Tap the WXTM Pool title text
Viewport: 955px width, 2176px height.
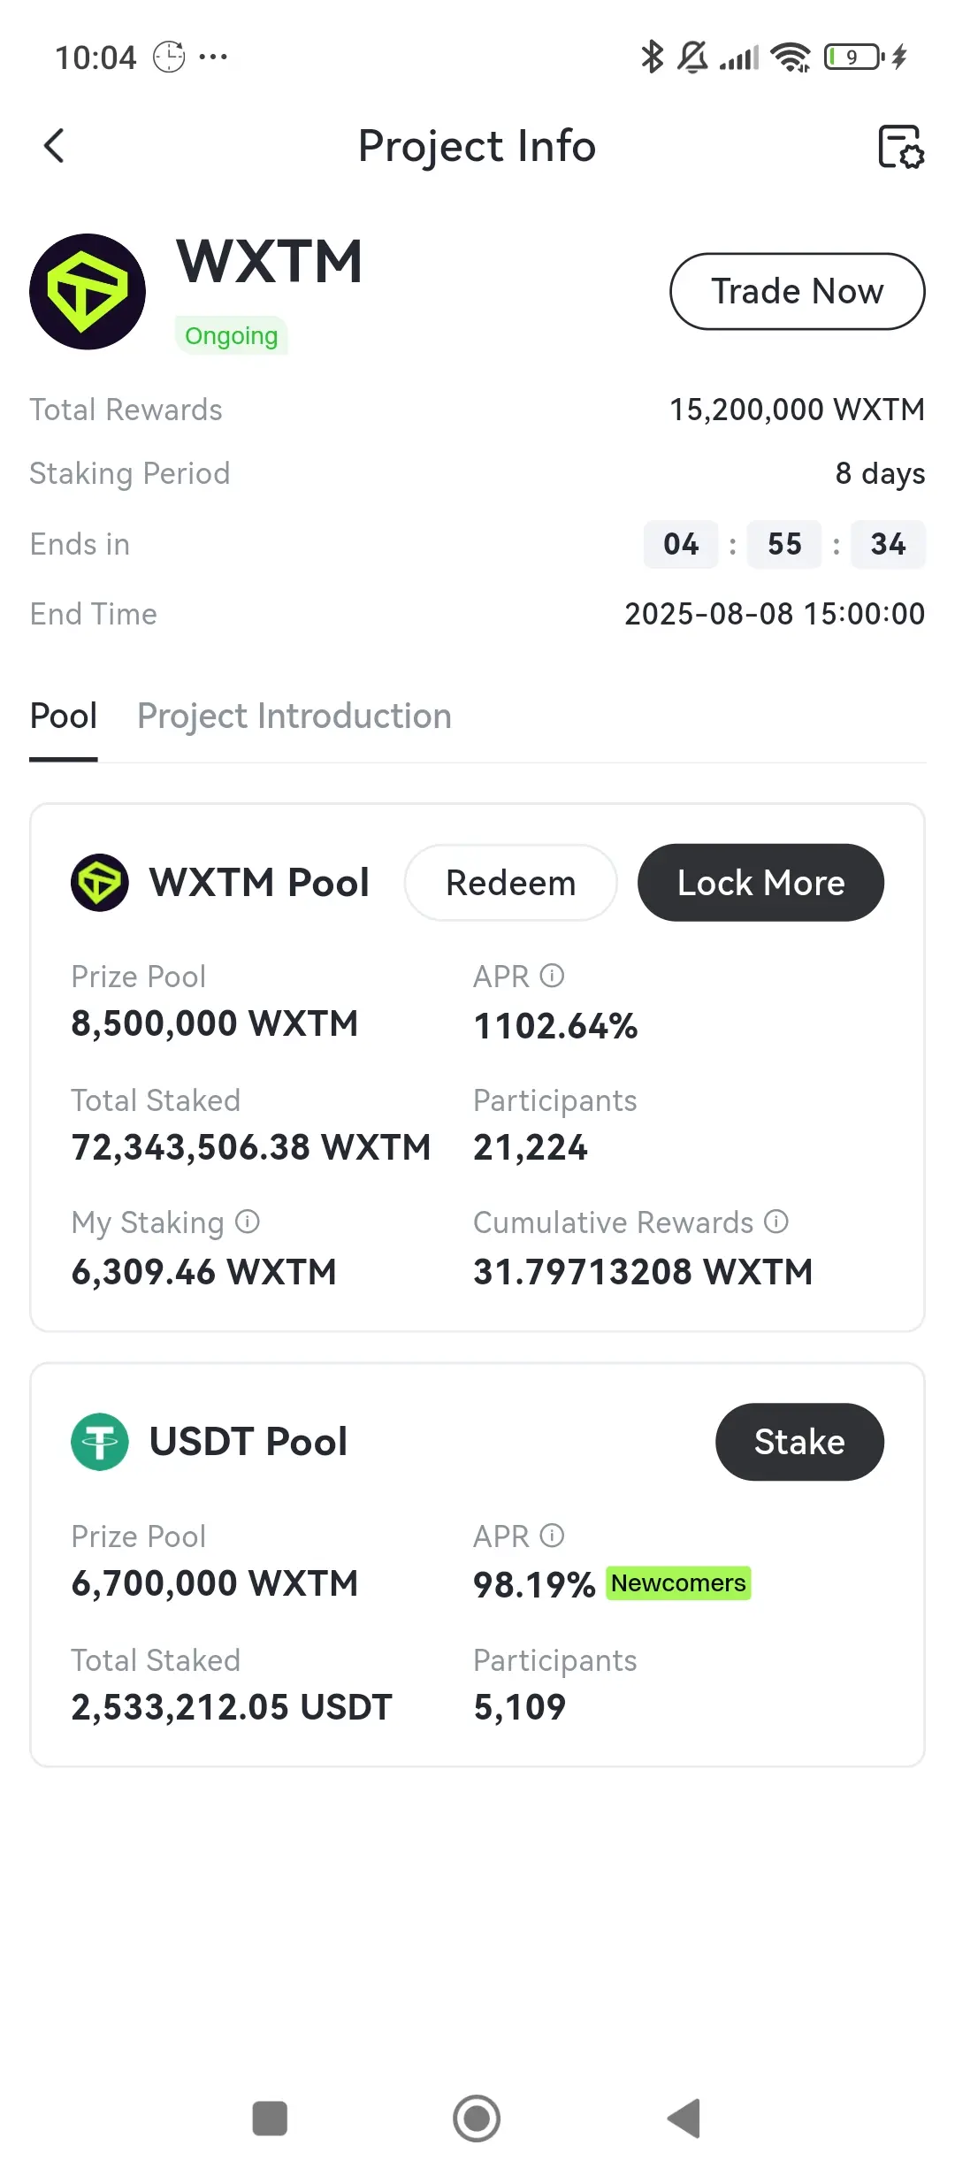tap(259, 883)
